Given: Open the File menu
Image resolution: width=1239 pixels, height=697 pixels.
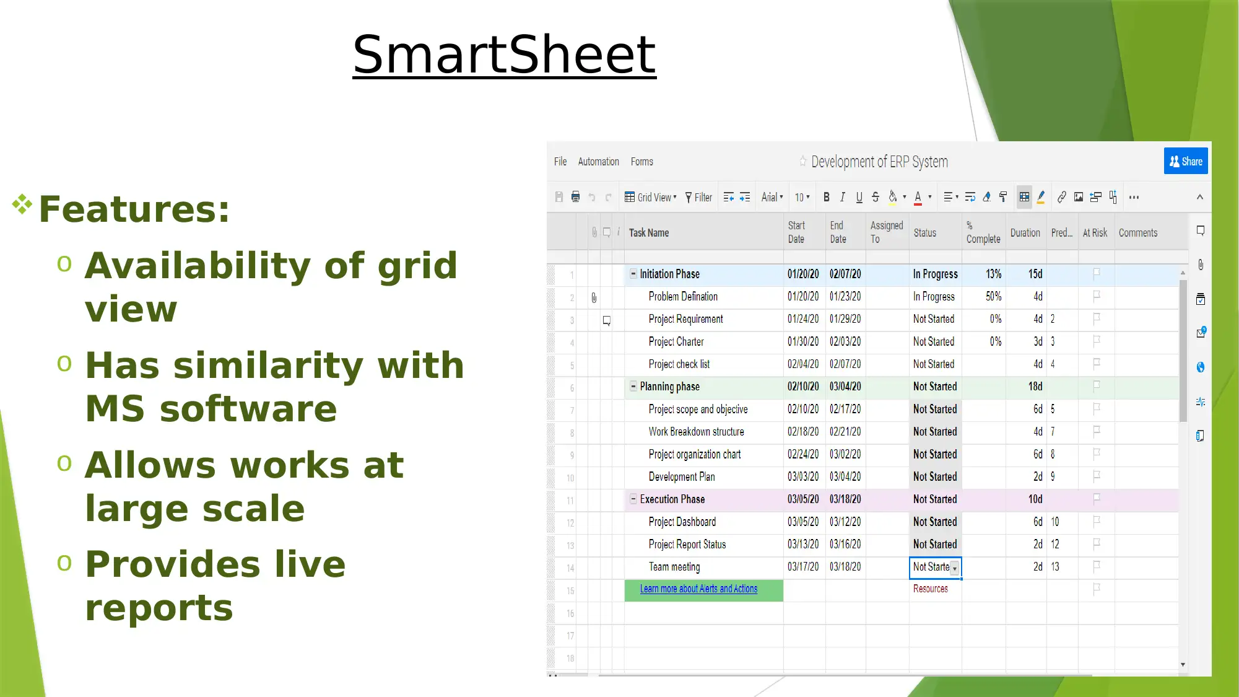Looking at the screenshot, I should (560, 161).
